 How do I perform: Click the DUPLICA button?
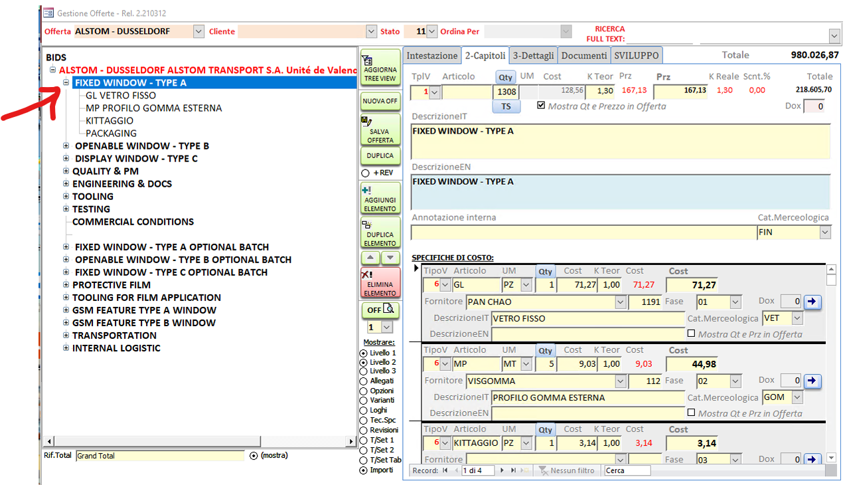[380, 155]
